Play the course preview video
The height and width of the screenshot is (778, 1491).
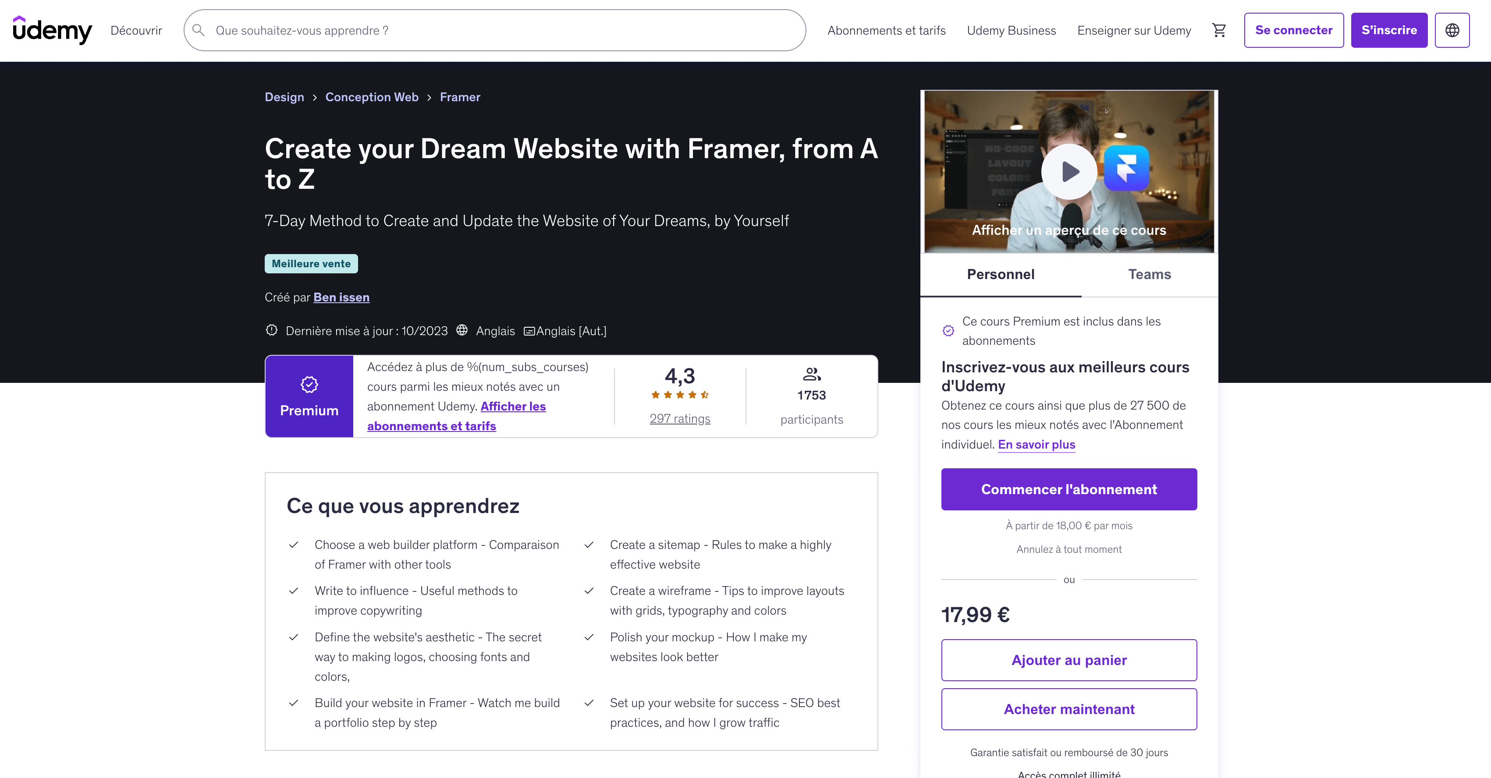(x=1069, y=171)
